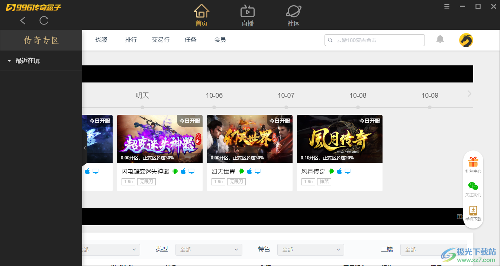Viewport: 500px width, 266px height.
Task: Click the 1.95 tag under 幻天世界
Action: tap(218, 182)
